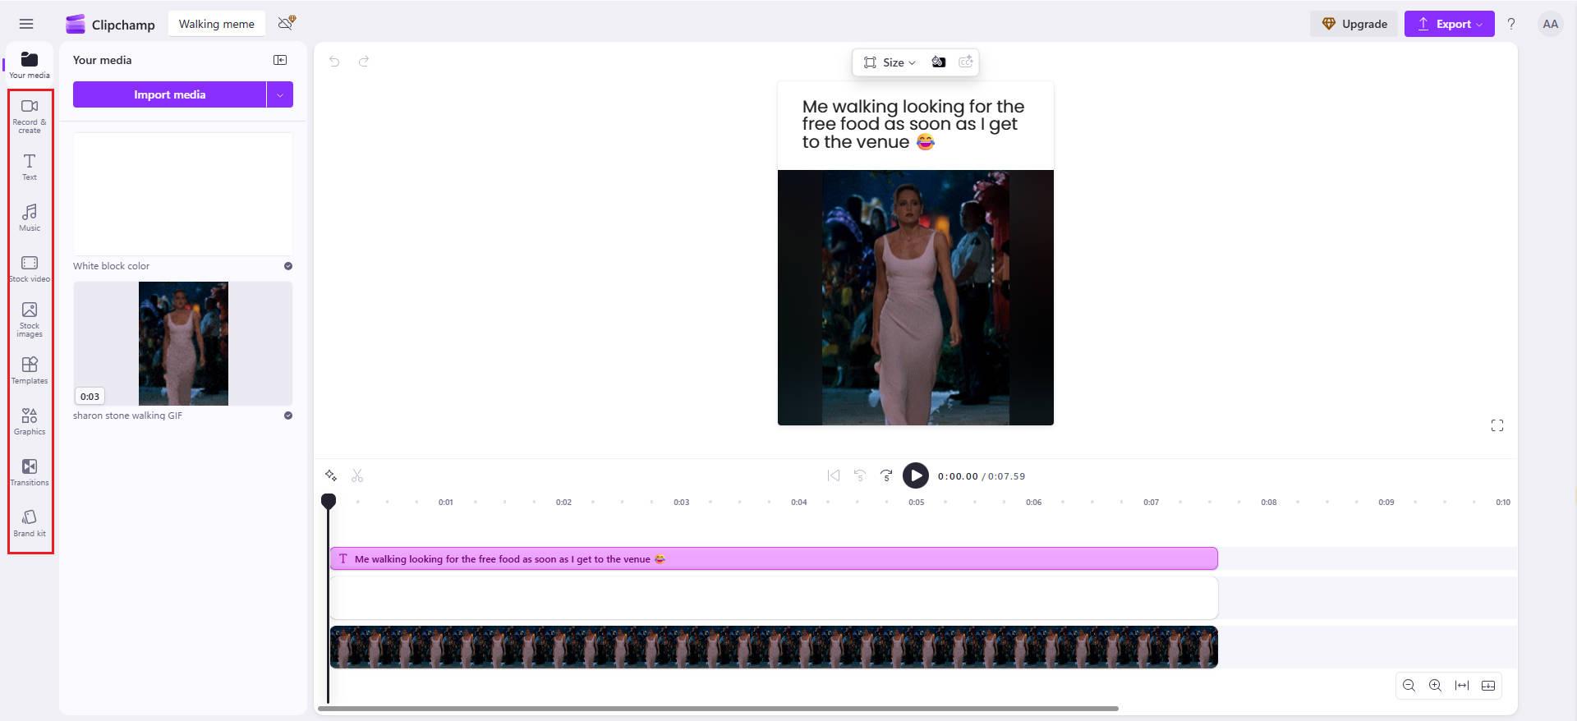The image size is (1577, 721).
Task: Open the Graphics panel
Action: 30,421
